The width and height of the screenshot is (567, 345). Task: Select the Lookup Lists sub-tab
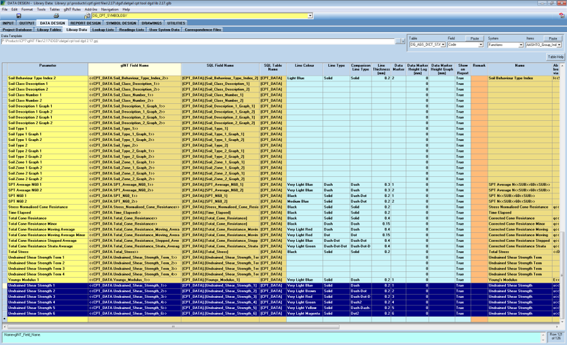pyautogui.click(x=103, y=30)
